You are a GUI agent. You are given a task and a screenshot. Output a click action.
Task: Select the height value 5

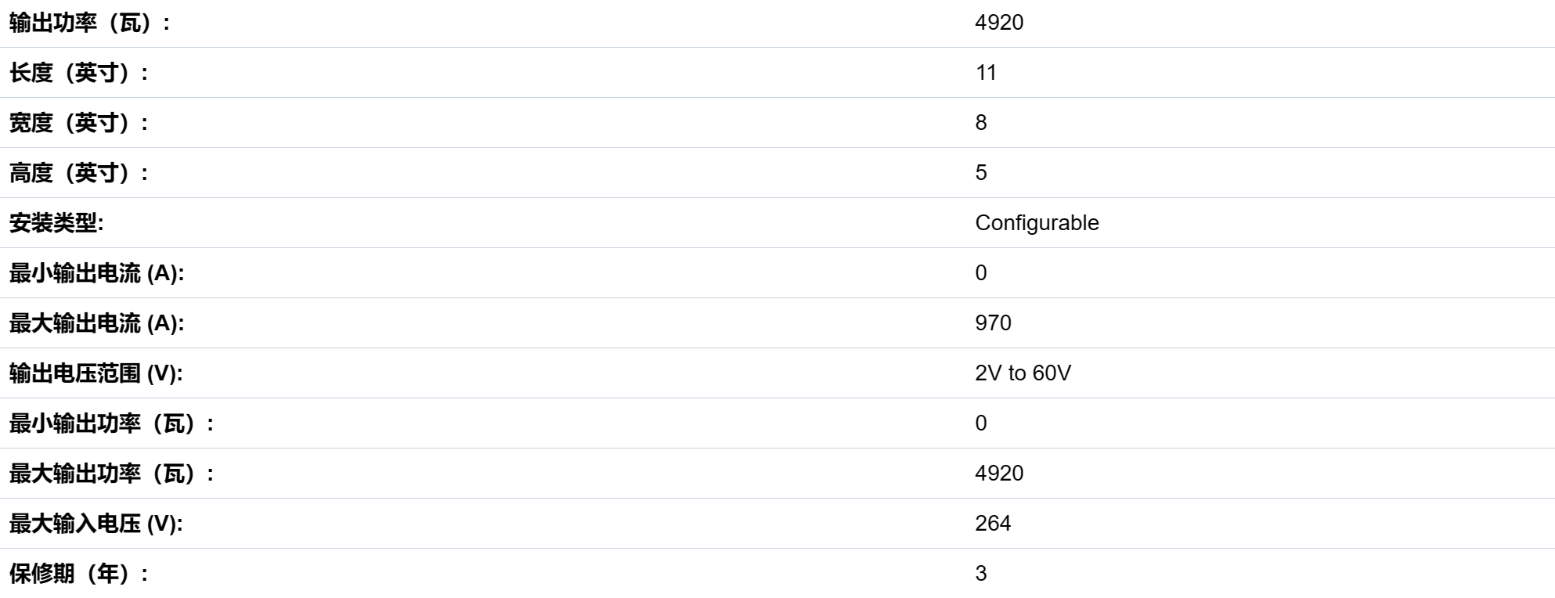[981, 173]
